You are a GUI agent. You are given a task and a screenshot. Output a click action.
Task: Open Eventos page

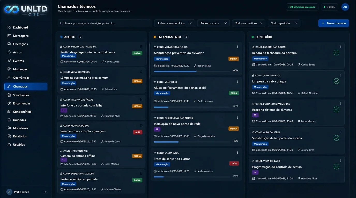coord(18,61)
